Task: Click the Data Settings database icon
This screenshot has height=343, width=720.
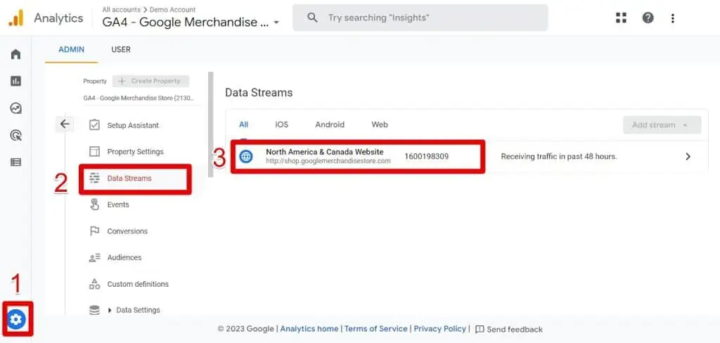Action: coord(95,310)
